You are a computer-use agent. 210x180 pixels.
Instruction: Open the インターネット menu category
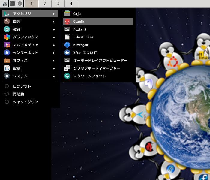click(30, 52)
